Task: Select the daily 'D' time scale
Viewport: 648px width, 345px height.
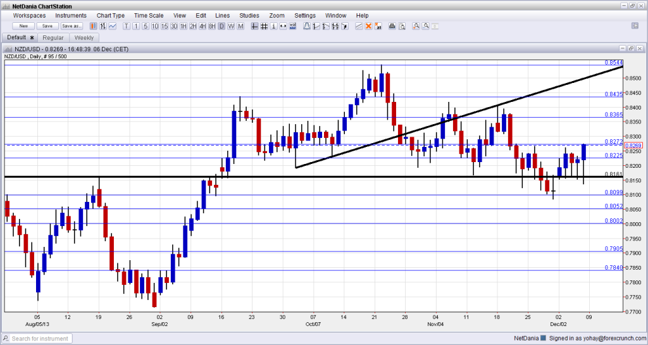Action: (x=221, y=26)
